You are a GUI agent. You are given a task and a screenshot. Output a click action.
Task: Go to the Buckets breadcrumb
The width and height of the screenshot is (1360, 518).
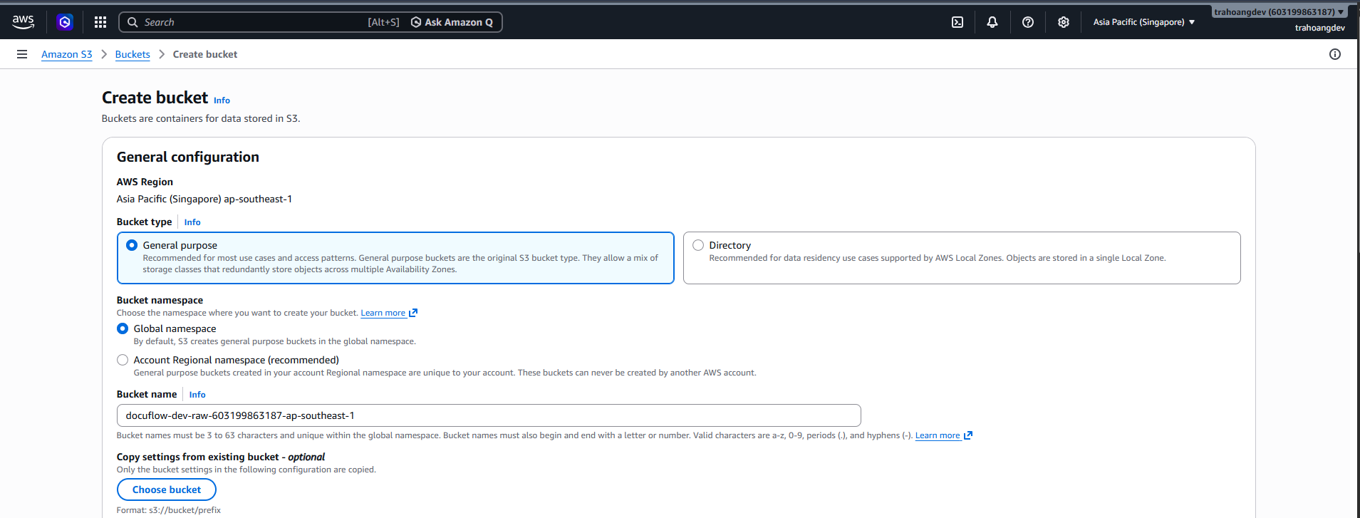click(133, 54)
